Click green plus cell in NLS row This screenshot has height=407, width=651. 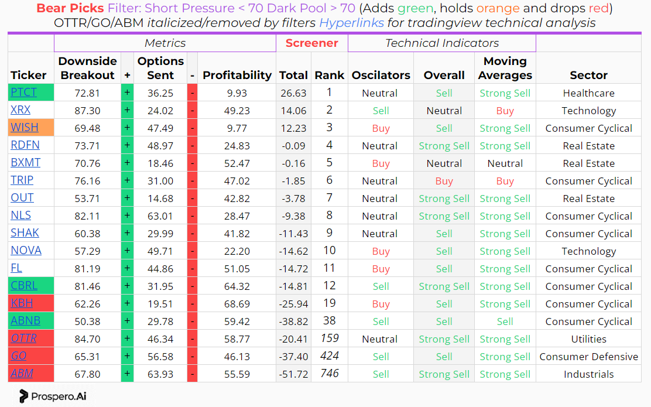pos(127,216)
